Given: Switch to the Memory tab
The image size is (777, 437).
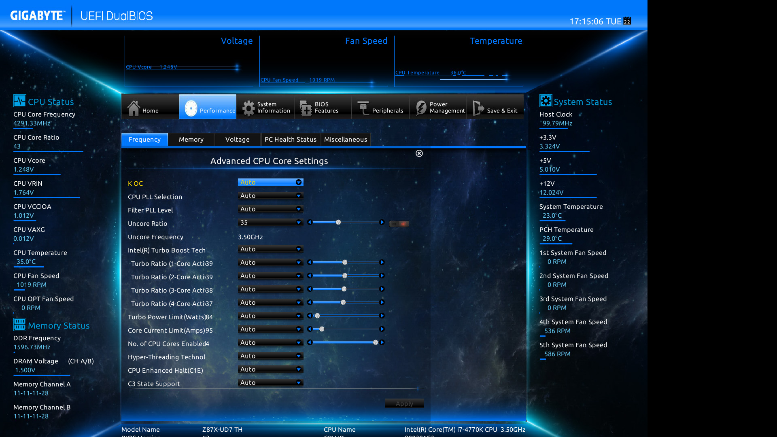Looking at the screenshot, I should (191, 139).
